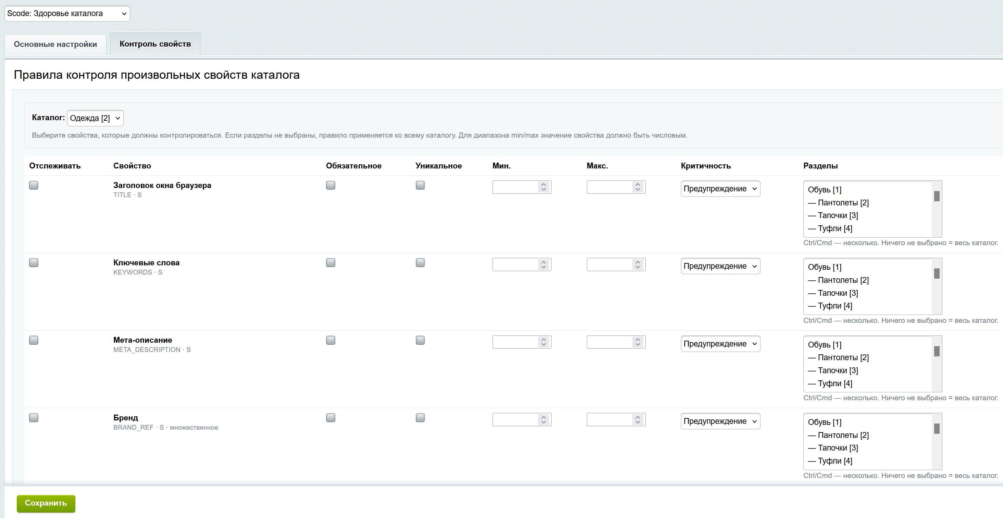Click scrollbar of Мета-описание sections list
1003x518 pixels.
point(937,364)
